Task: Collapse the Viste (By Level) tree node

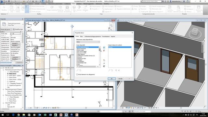Action: point(1,68)
